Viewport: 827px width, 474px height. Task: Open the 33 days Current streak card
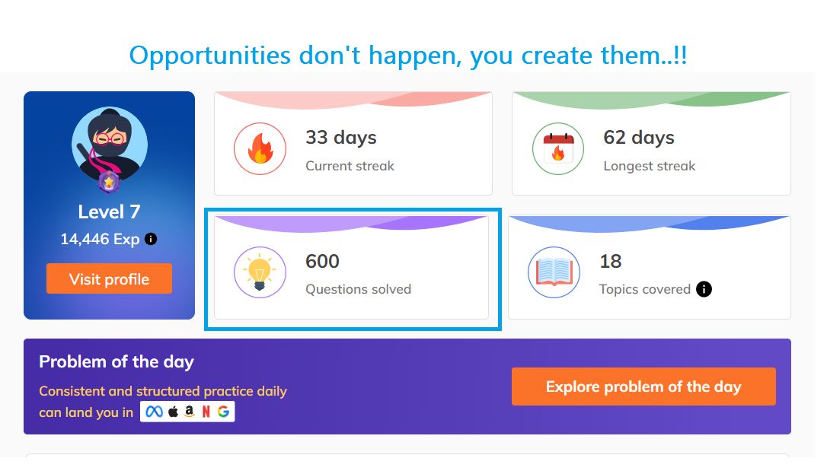pos(353,143)
